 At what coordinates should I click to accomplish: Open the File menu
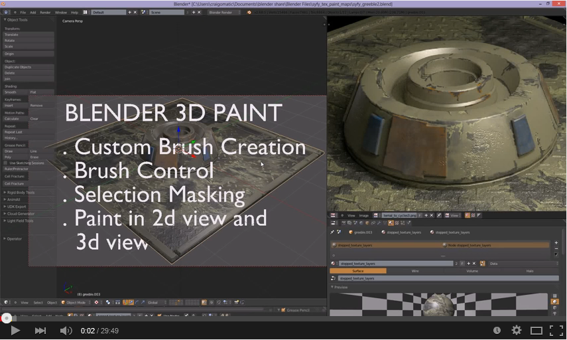(x=23, y=13)
